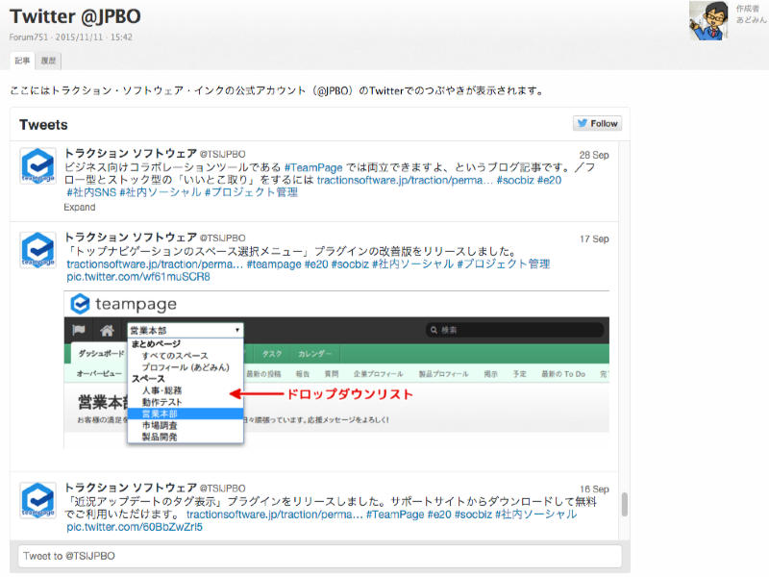This screenshot has height=577, width=769.
Task: Click the トラクション ソフトウェア name on the 28 Sep tweet
Action: click(131, 154)
